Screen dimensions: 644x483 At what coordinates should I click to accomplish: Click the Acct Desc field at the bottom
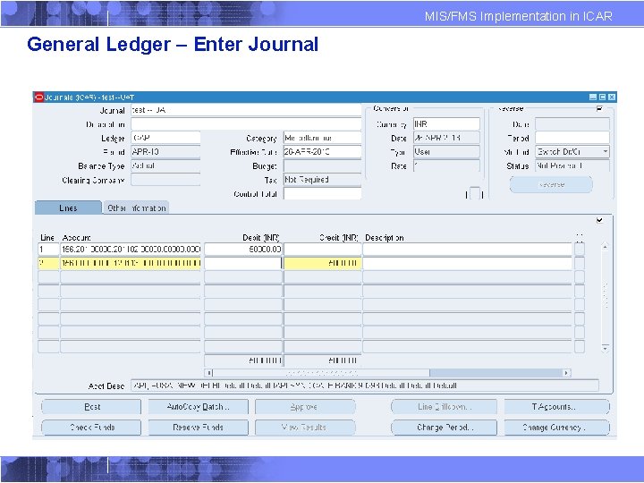[365, 386]
